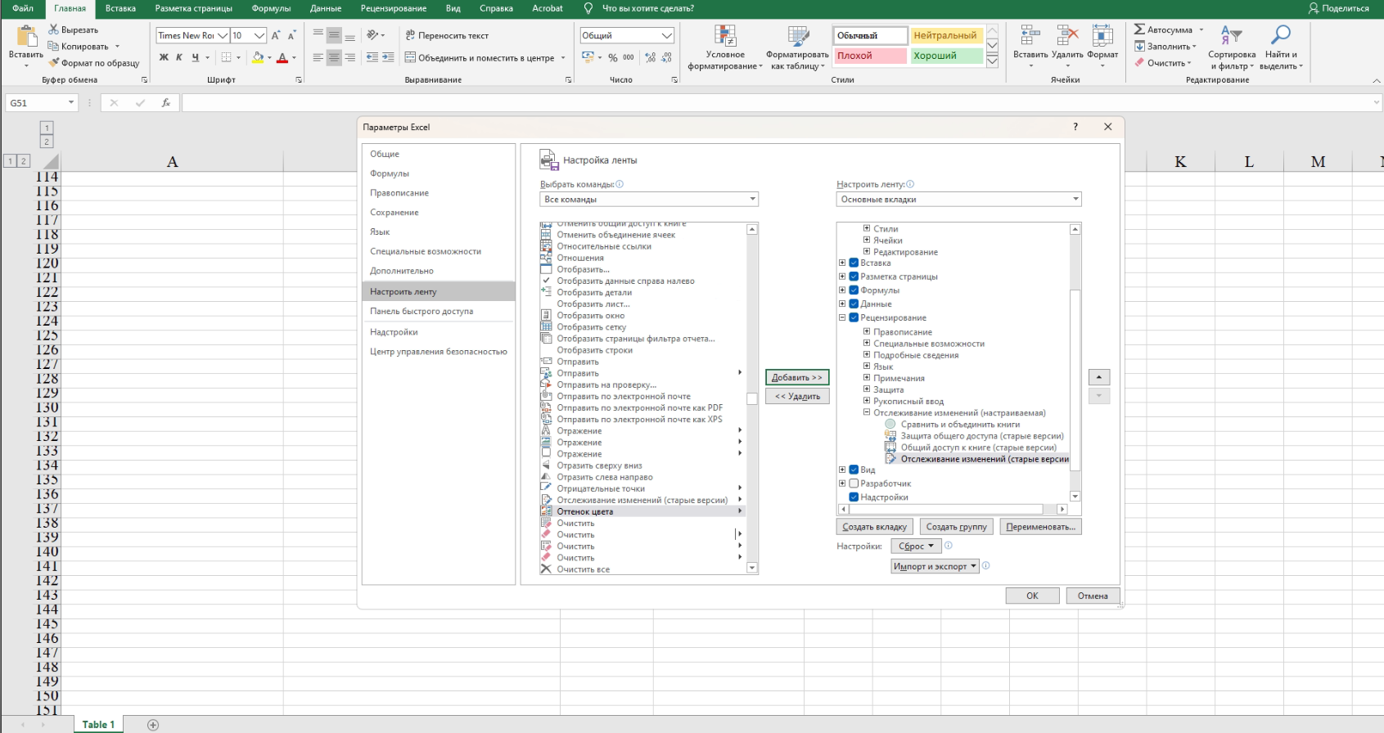
Task: Uncheck the Вставка tab checkbox
Action: tap(854, 263)
